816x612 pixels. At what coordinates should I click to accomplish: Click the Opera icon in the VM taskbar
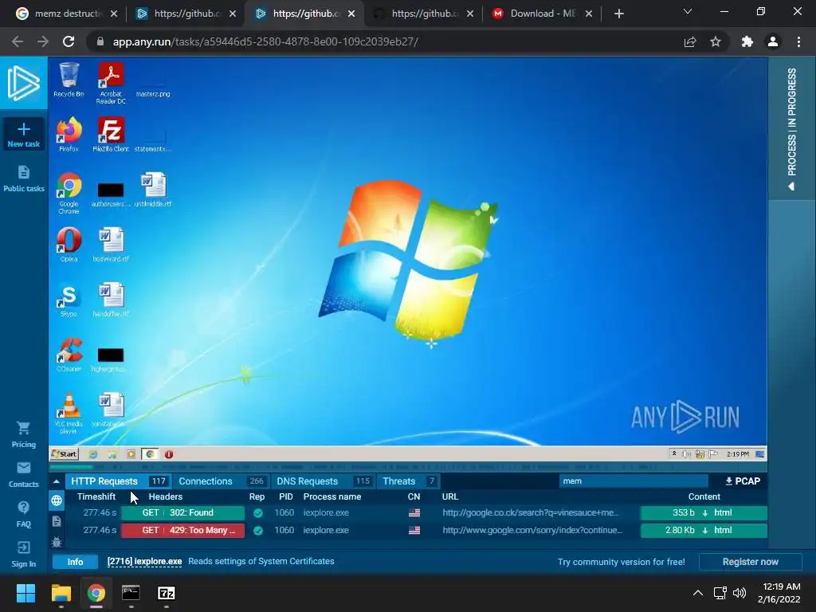click(x=169, y=454)
